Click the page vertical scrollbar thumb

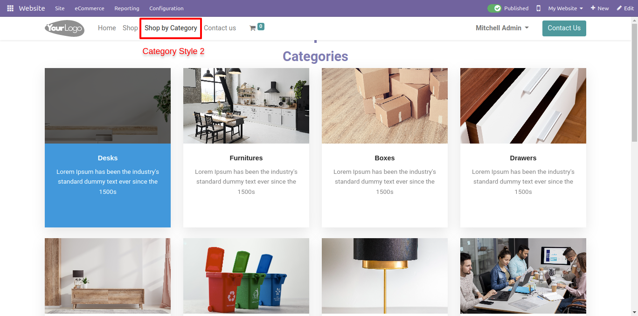(634, 83)
